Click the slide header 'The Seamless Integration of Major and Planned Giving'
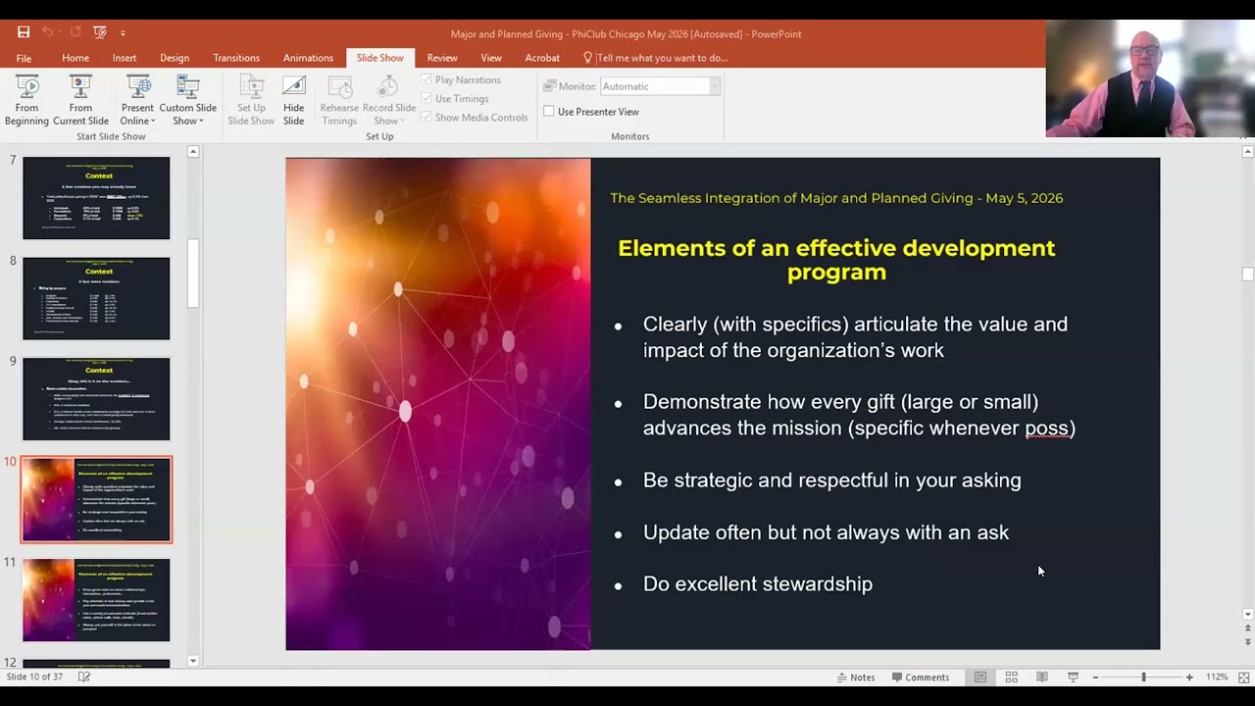This screenshot has width=1255, height=706. (x=792, y=198)
